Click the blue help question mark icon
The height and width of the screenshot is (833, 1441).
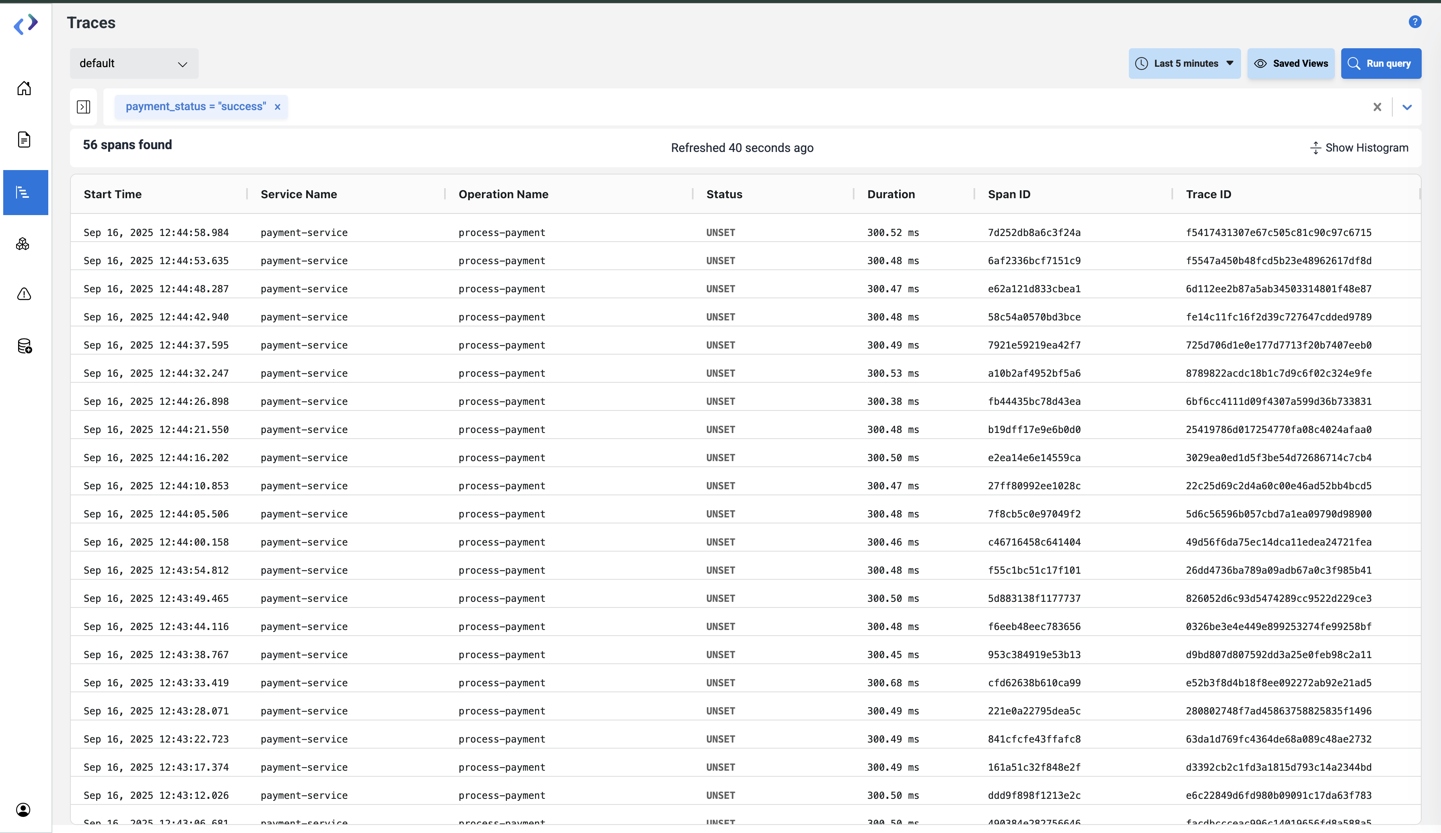tap(1415, 22)
